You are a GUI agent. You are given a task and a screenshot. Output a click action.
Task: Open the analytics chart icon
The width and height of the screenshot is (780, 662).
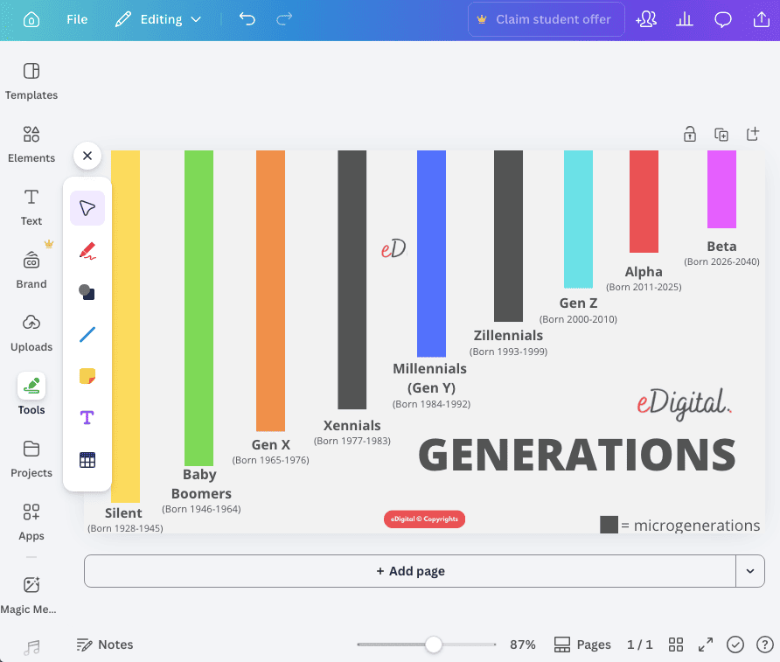[x=685, y=19]
